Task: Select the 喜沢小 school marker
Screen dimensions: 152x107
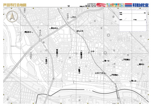Action: point(138,65)
